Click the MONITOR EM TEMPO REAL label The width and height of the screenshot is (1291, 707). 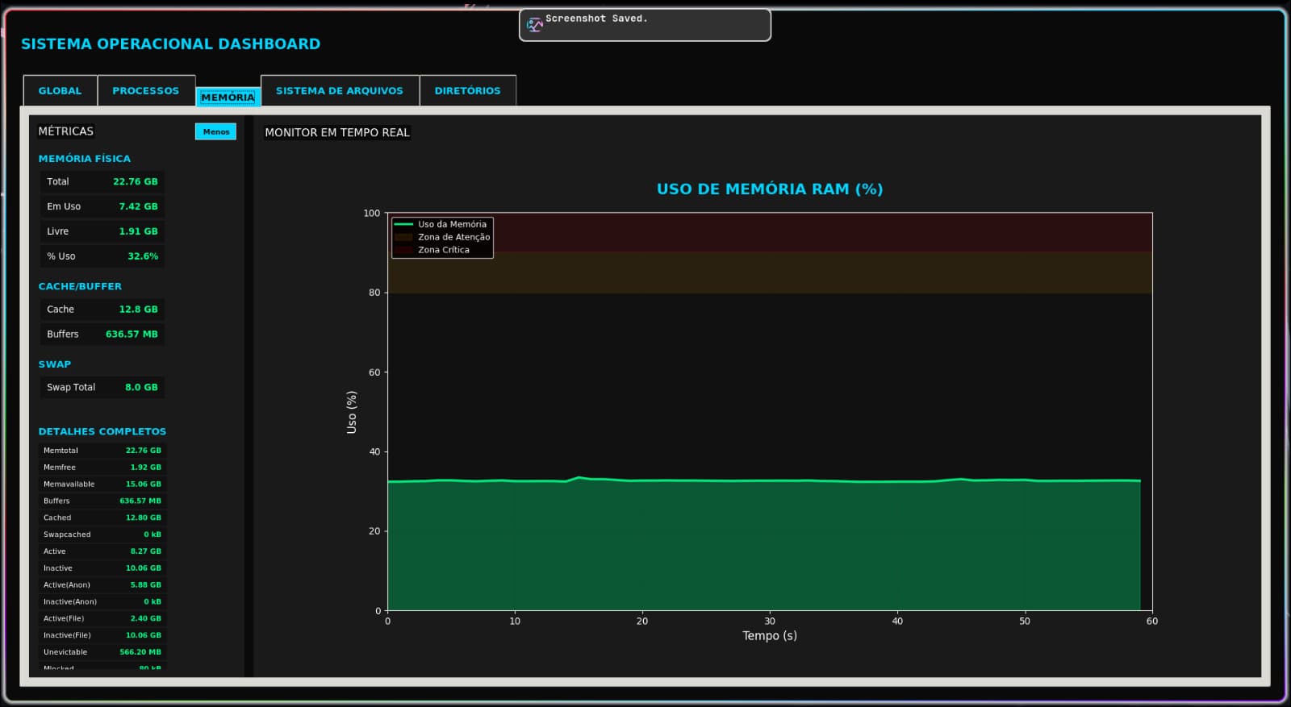(337, 132)
